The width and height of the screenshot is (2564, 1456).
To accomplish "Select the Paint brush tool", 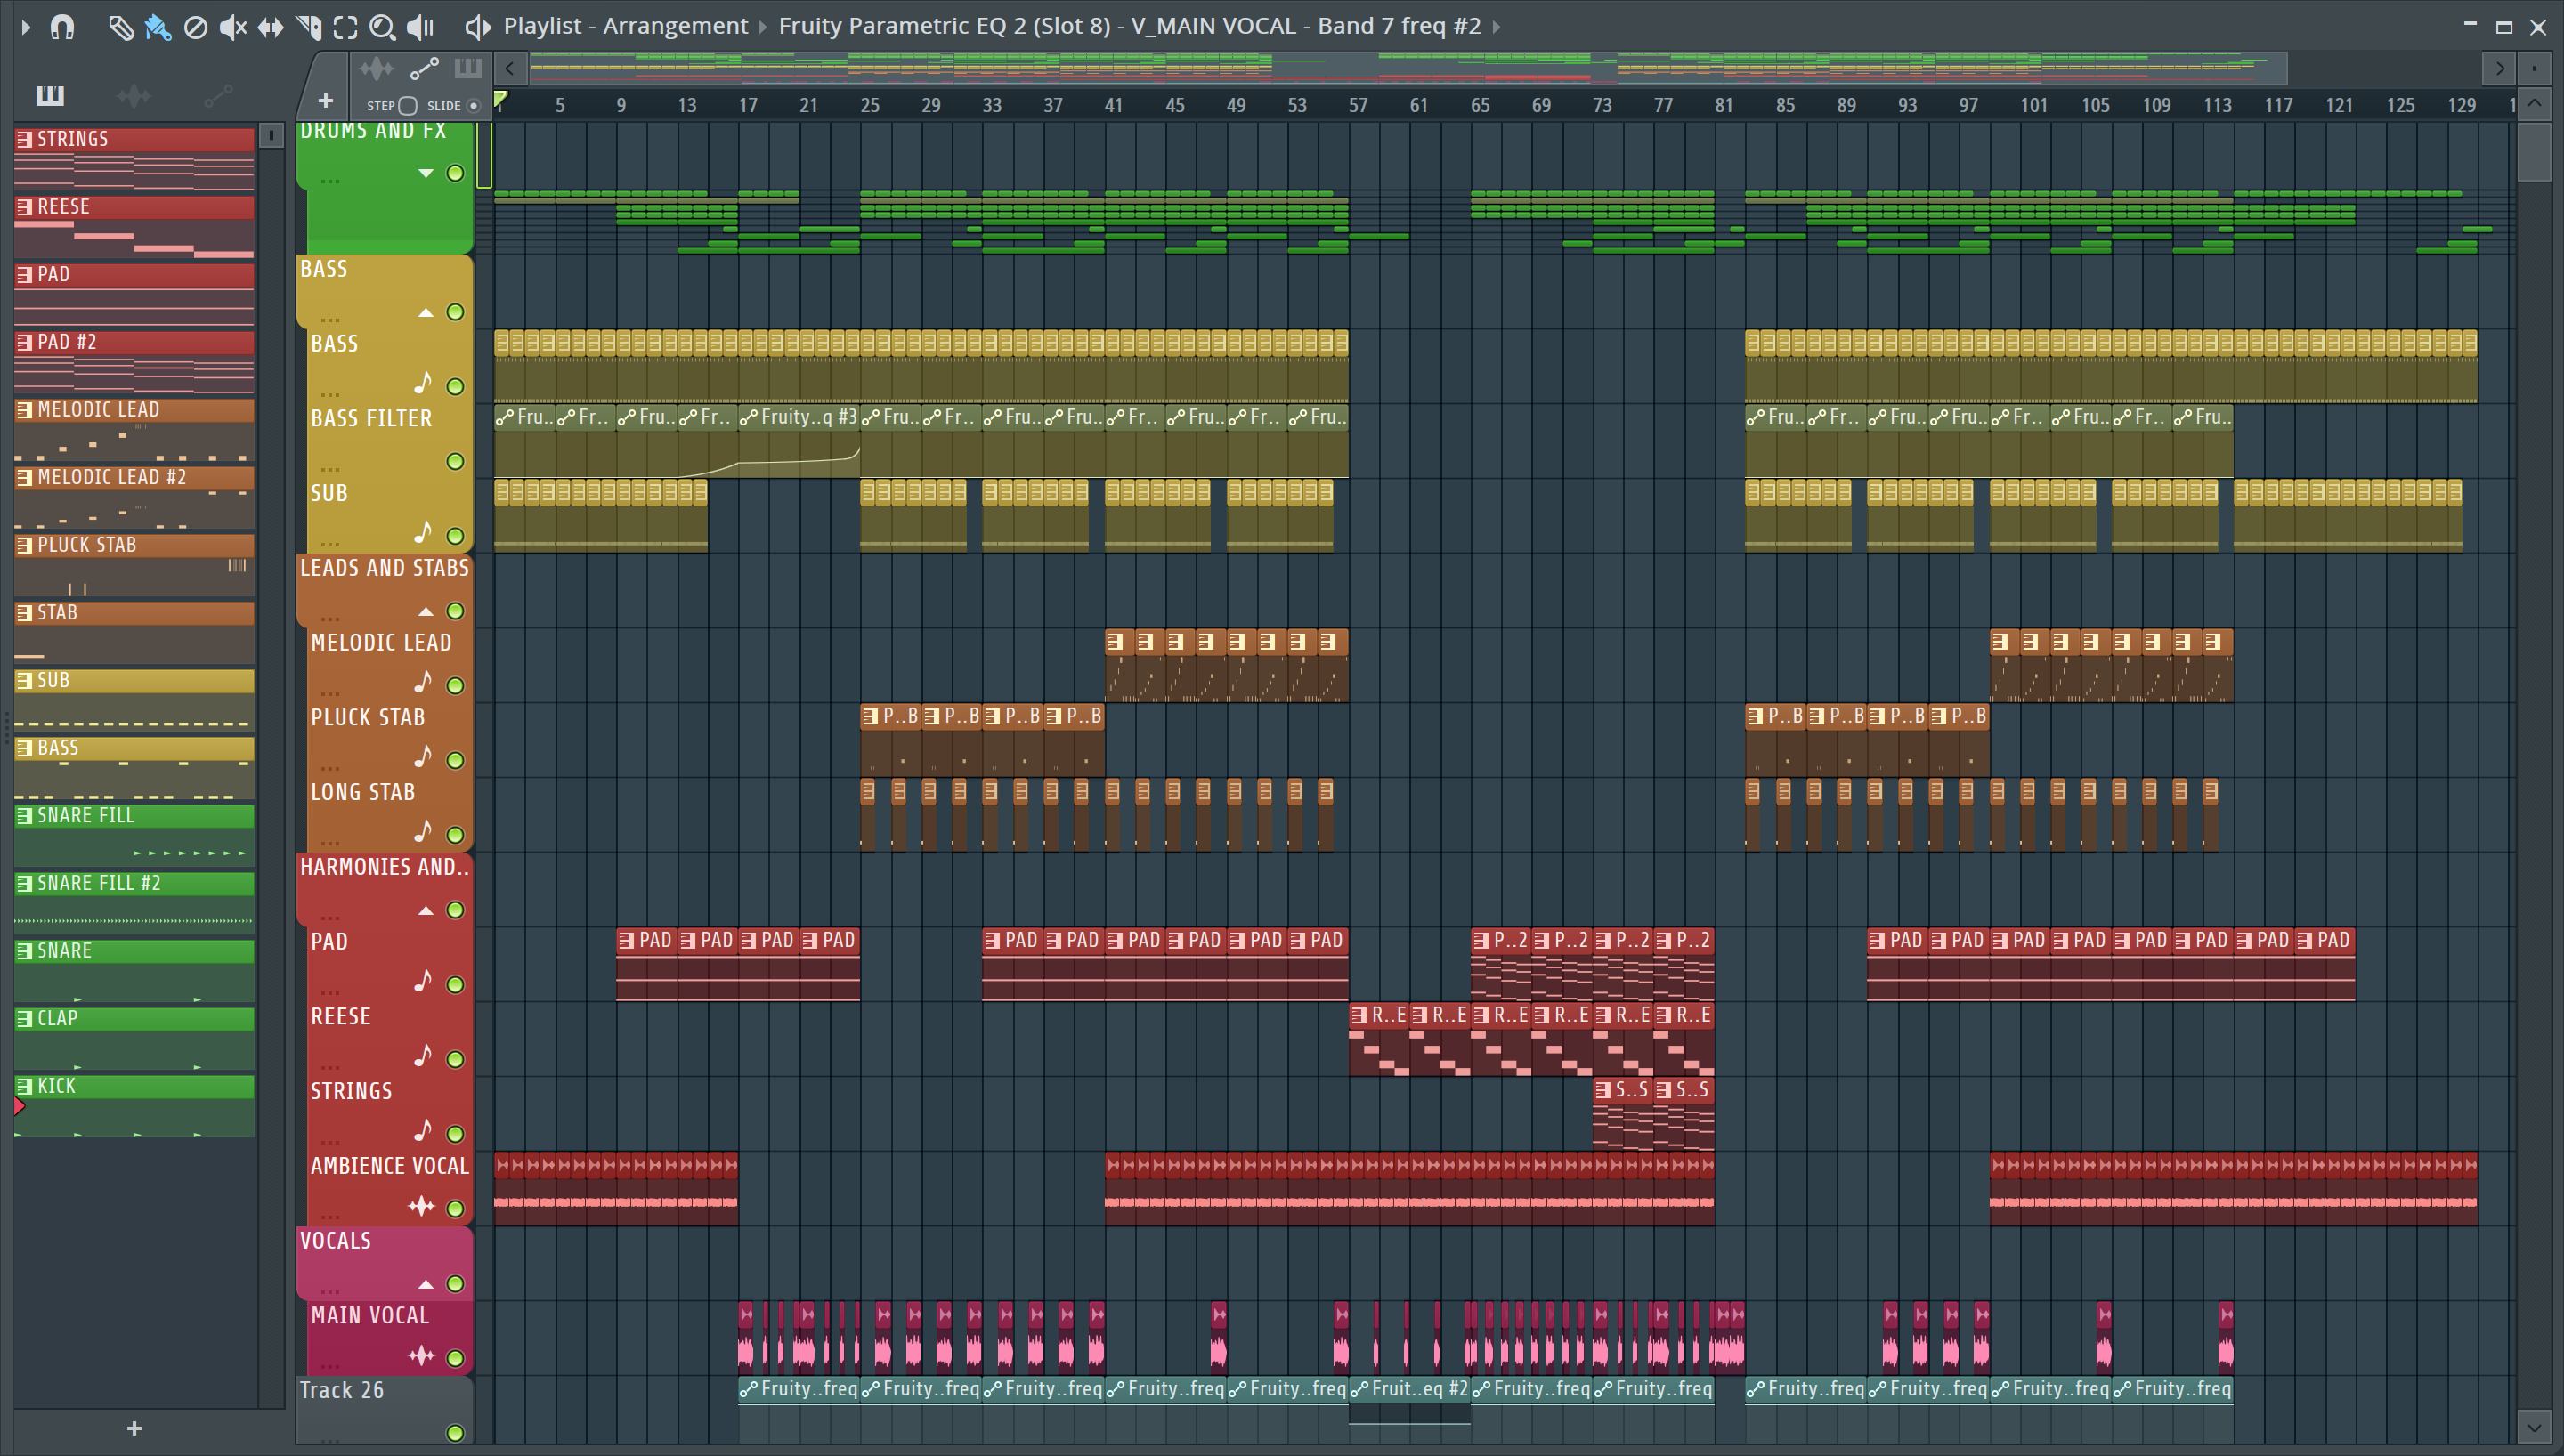I will (x=158, y=27).
